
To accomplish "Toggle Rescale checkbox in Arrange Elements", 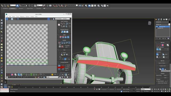I will [65, 65].
